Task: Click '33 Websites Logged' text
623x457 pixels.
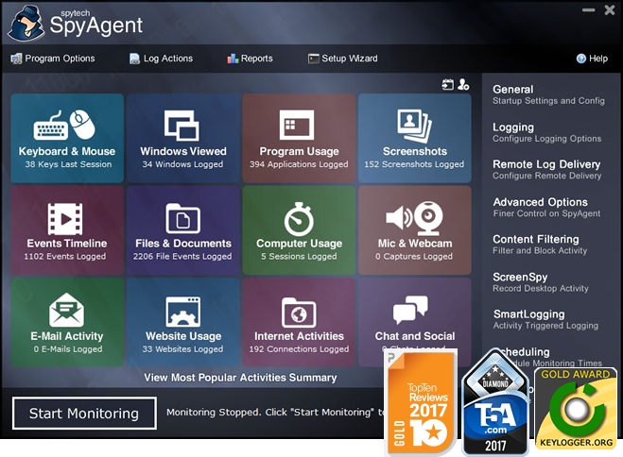Action: pyautogui.click(x=182, y=349)
